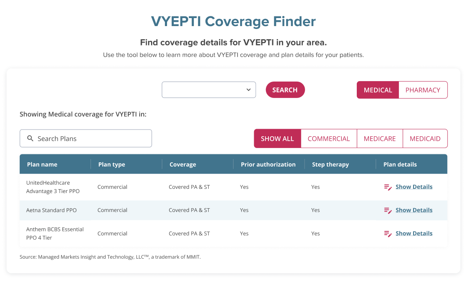
Task: Click SHOW ALL to display all plans
Action: pyautogui.click(x=277, y=138)
